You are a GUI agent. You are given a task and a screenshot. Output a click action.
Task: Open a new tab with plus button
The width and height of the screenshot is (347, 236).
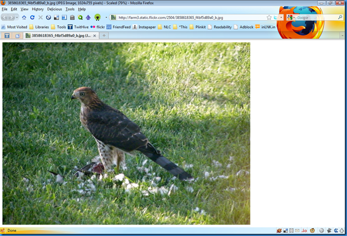104,35
